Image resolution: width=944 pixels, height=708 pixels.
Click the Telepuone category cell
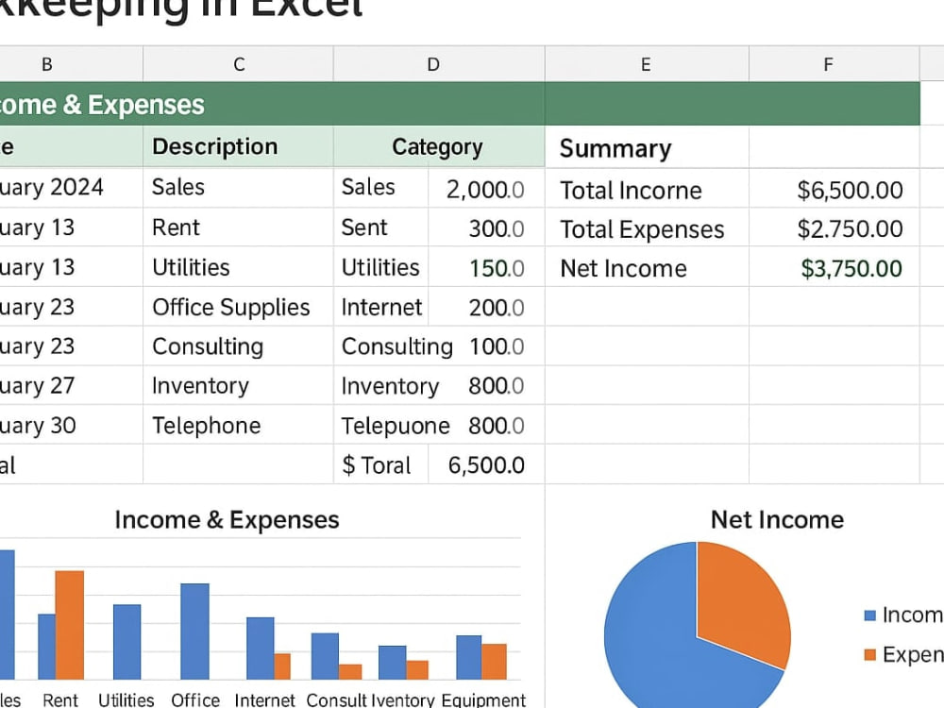click(x=396, y=425)
